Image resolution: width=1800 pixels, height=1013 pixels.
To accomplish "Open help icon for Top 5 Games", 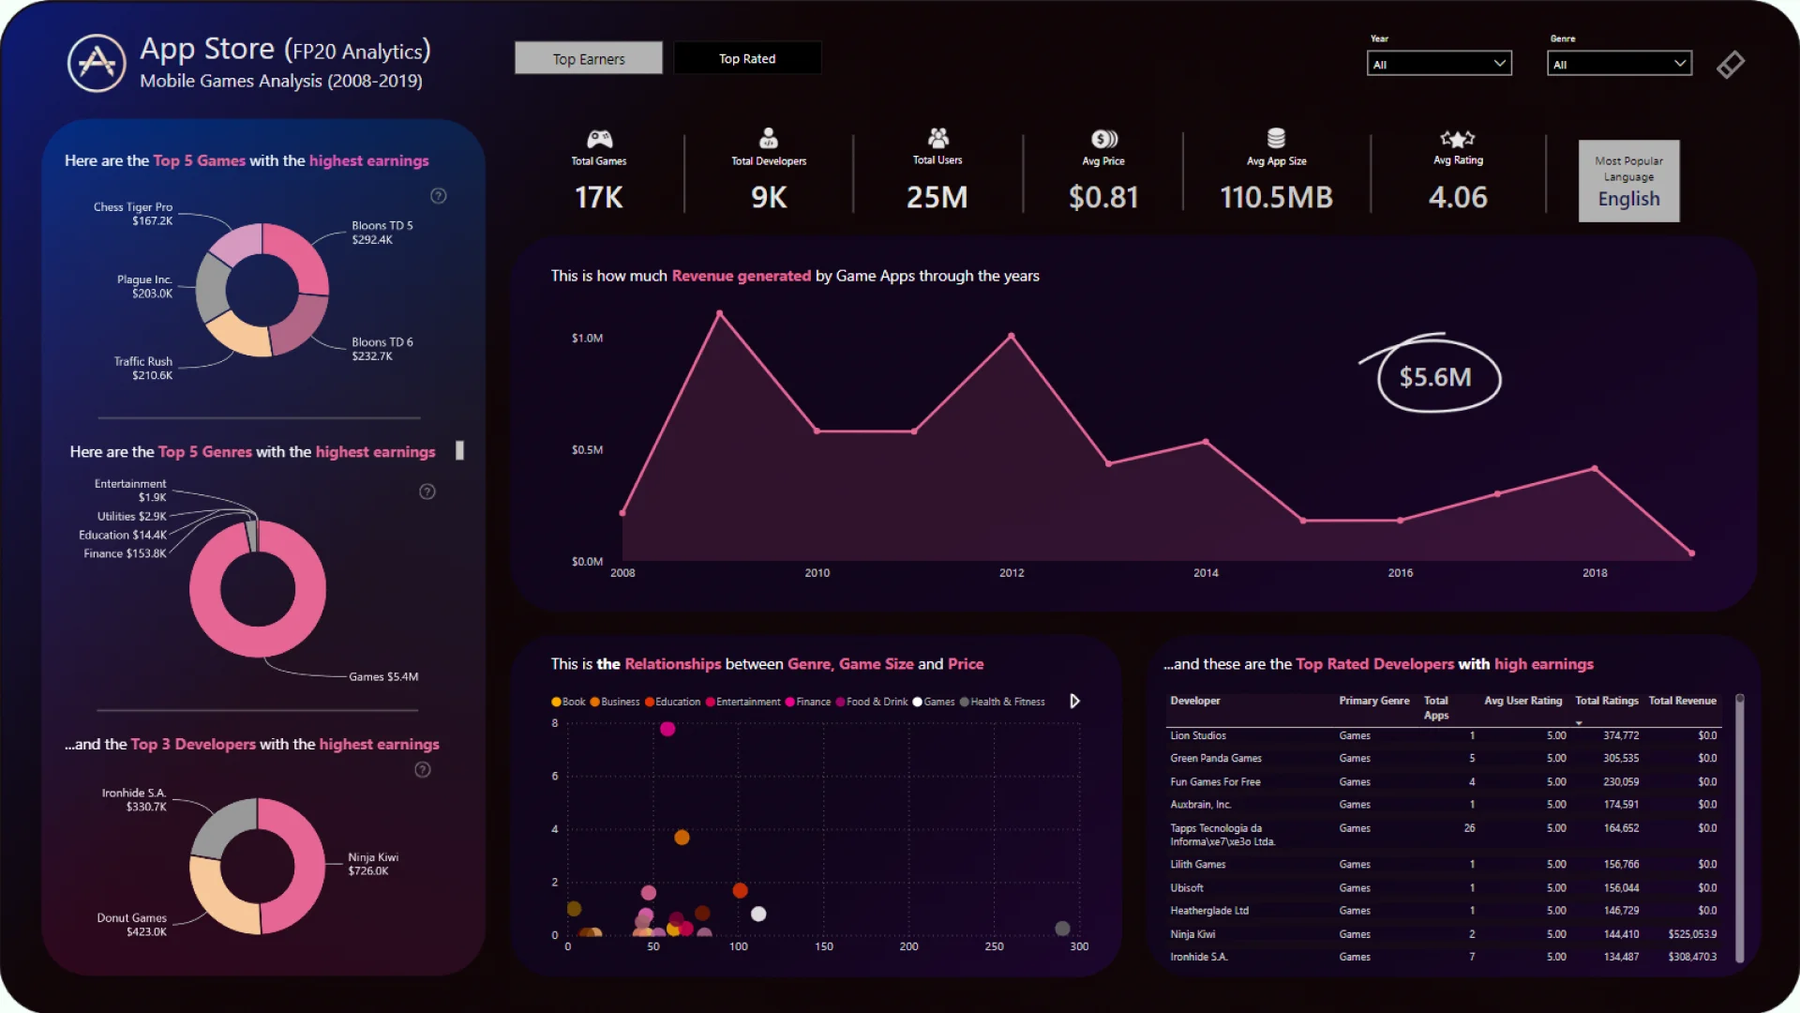I will (x=438, y=196).
